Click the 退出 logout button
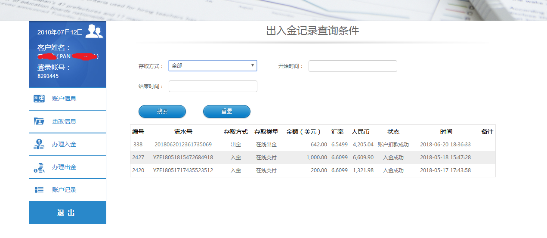 [67, 213]
